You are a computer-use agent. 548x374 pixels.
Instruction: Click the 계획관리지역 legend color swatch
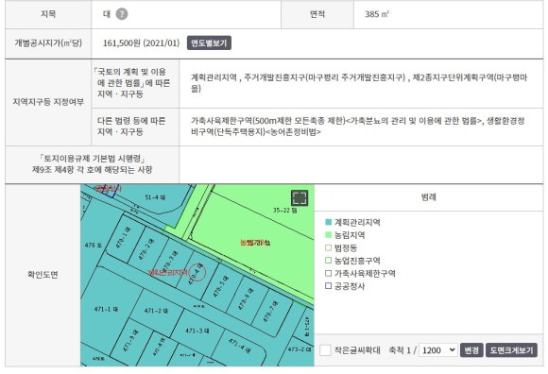click(x=328, y=222)
